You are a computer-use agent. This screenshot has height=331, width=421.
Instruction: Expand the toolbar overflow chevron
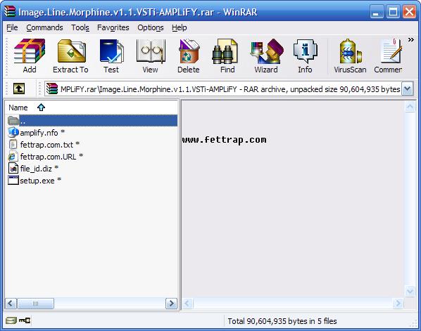tap(411, 40)
